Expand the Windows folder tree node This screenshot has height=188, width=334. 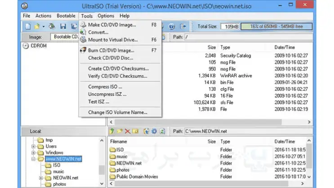(x=33, y=152)
